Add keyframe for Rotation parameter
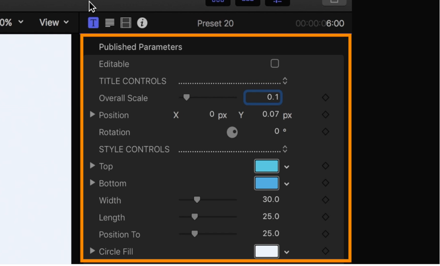This screenshot has width=440, height=266. coord(326,132)
